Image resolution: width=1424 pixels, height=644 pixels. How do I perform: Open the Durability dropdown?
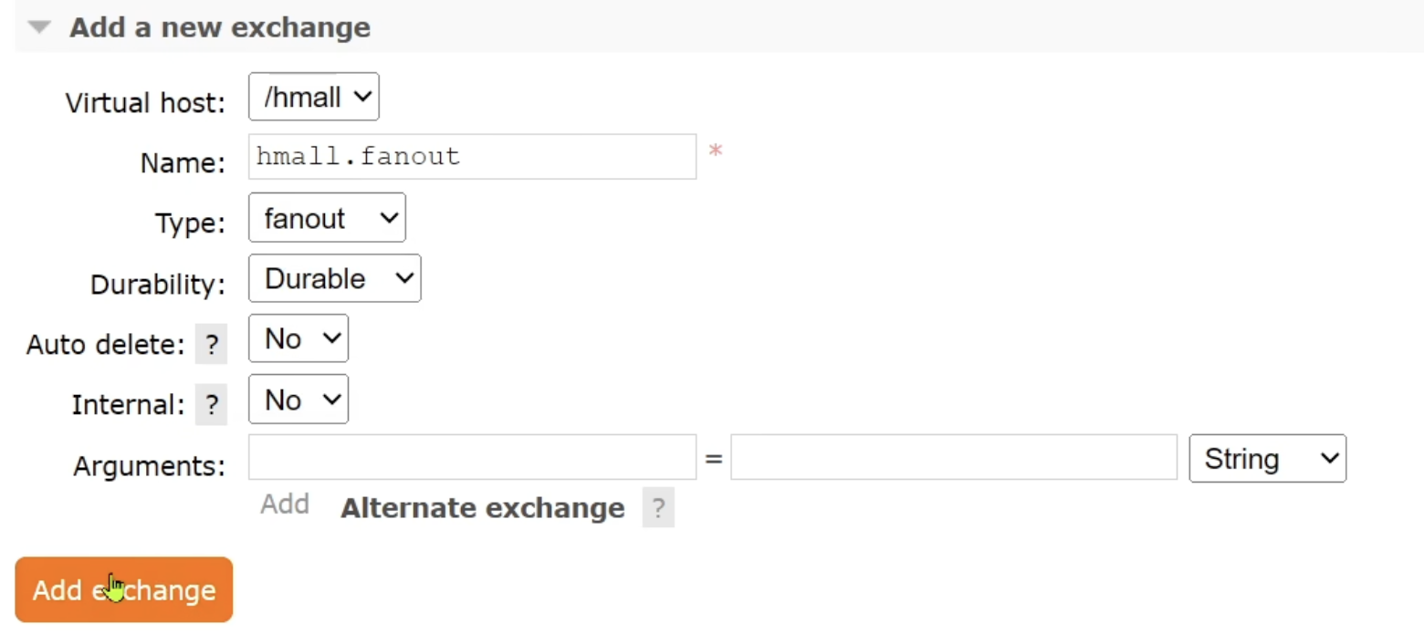(x=334, y=278)
